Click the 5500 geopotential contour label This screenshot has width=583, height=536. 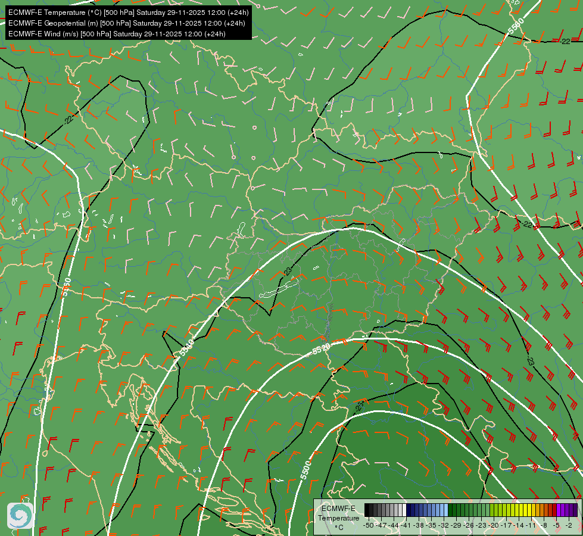pyautogui.click(x=305, y=470)
